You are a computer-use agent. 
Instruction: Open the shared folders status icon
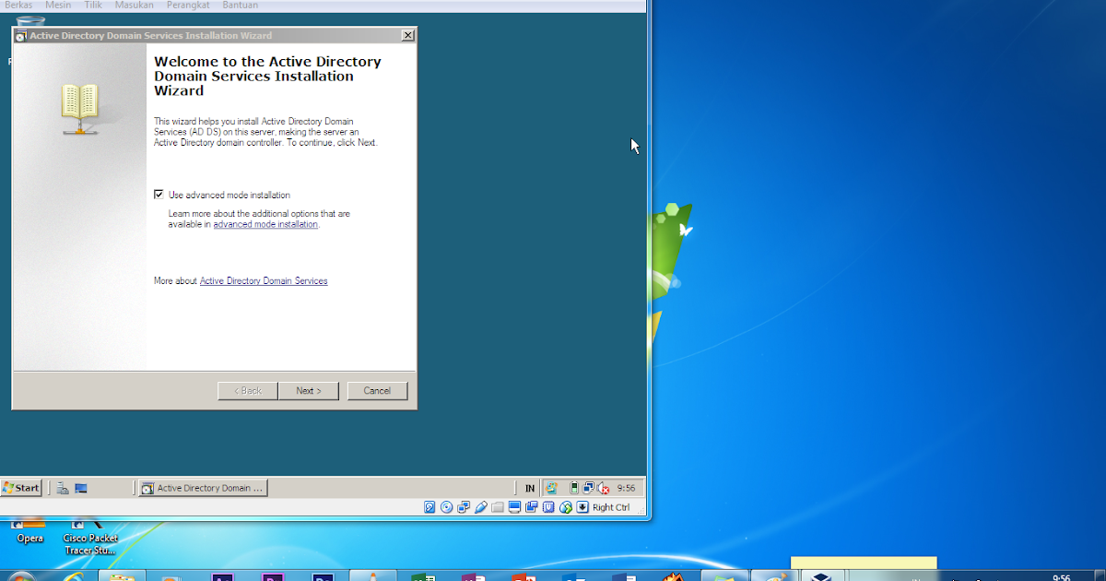[x=497, y=506]
